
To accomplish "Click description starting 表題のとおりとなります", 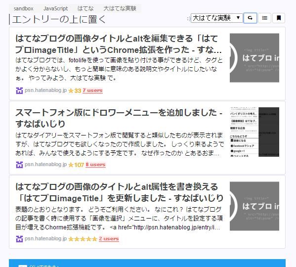I will point(119,218).
